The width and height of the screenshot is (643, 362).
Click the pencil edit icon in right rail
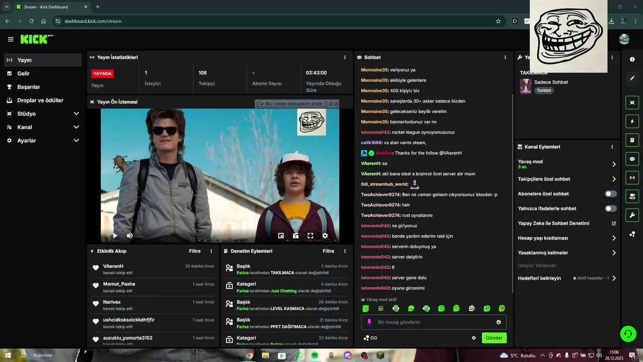pos(632,78)
